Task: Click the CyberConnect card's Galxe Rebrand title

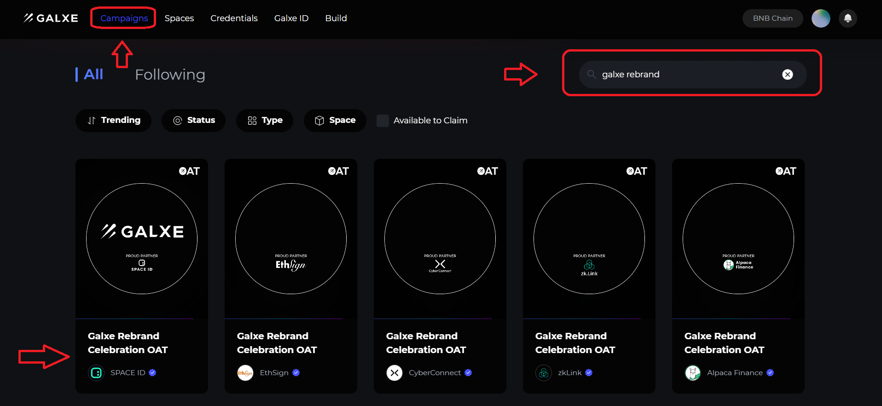Action: coord(426,343)
